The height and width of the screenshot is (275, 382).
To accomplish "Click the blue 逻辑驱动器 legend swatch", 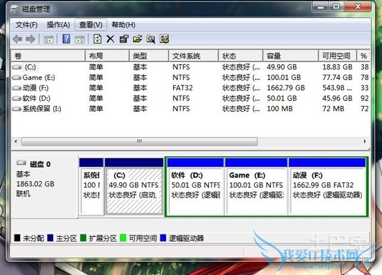I will pyautogui.click(x=163, y=238).
